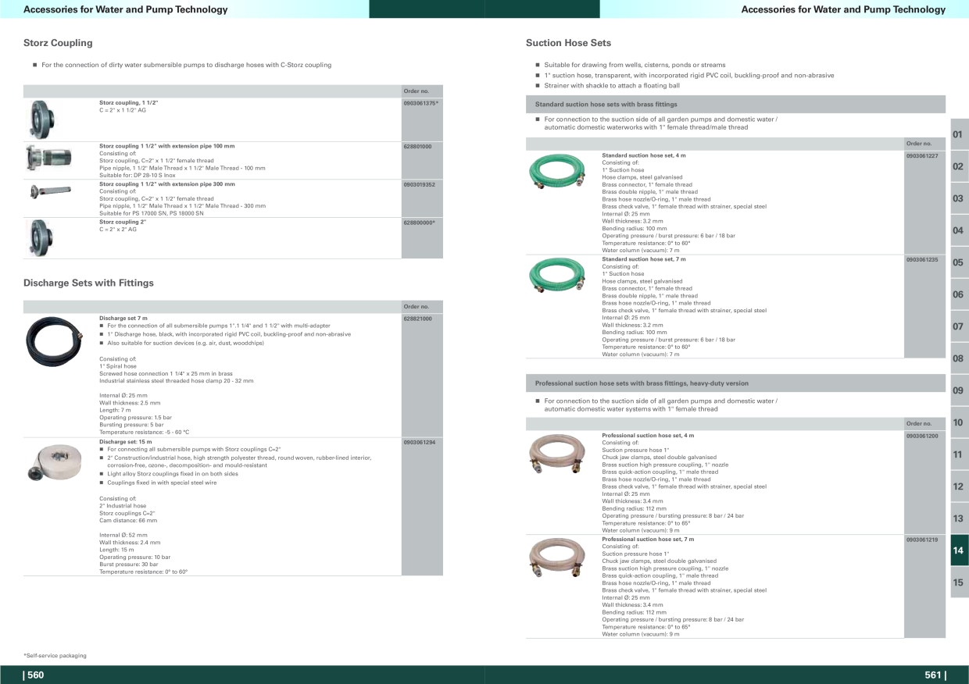
Task: Click the Standard suction hose set, 7 m title
Action: [x=644, y=259]
